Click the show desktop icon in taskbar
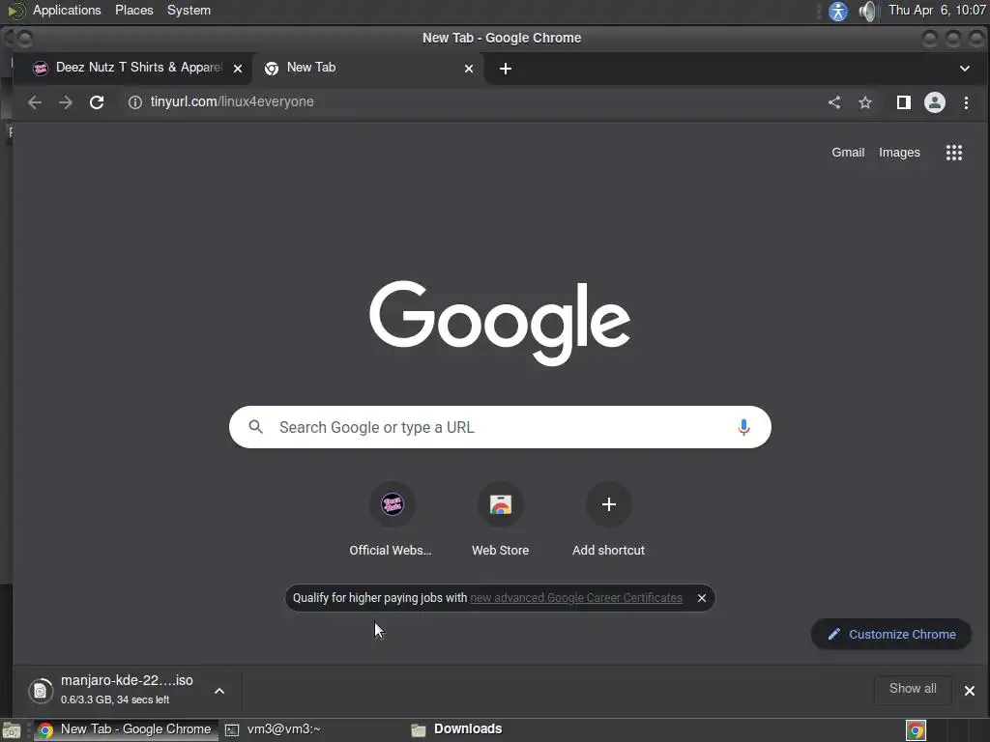990x742 pixels. 12,730
